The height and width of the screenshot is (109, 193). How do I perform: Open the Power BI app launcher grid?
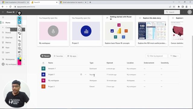3,12
